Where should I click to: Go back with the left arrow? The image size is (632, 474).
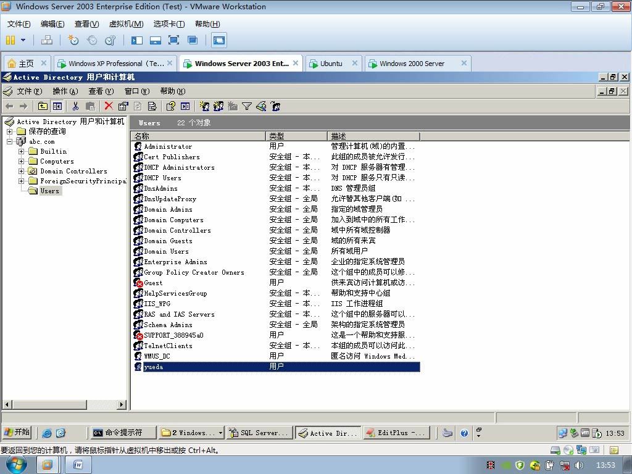(10, 106)
